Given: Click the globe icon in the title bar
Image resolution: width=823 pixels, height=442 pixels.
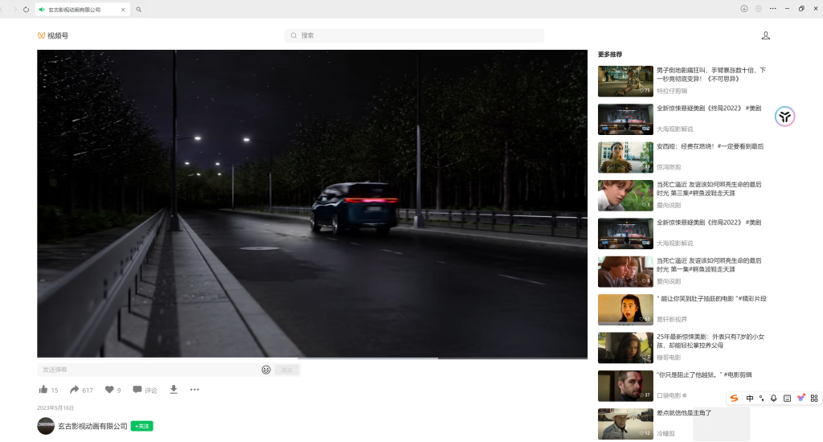Looking at the screenshot, I should coord(759,8).
